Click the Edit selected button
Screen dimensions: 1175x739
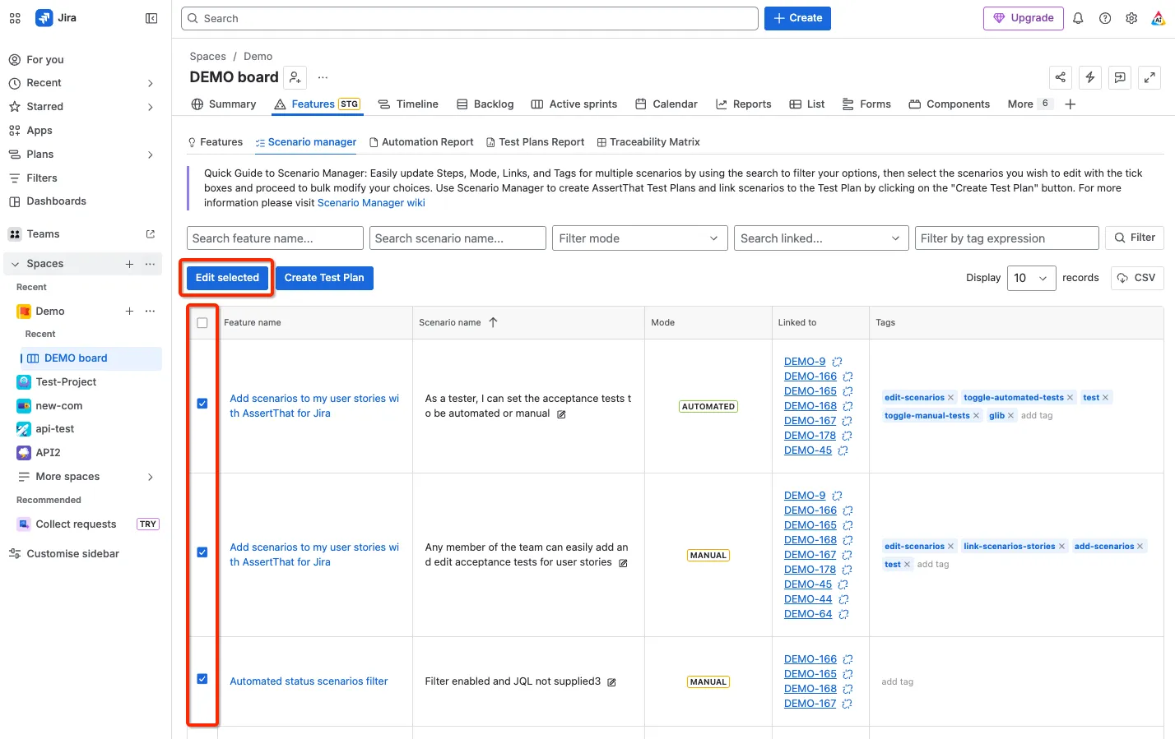point(227,278)
